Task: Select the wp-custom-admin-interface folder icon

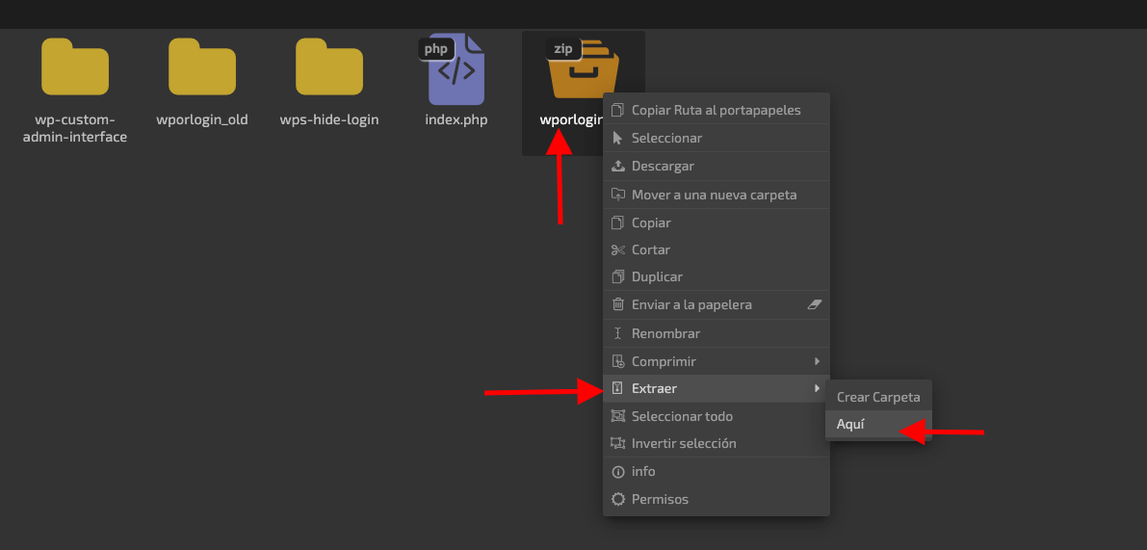Action: [74, 66]
